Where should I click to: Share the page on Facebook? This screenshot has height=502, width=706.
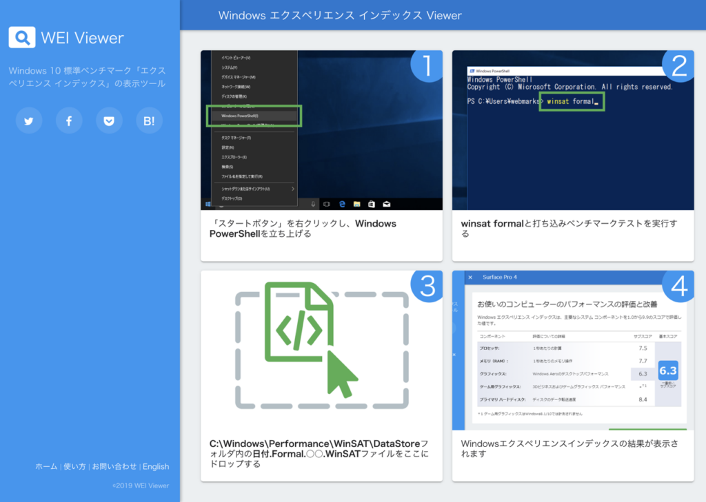pyautogui.click(x=69, y=121)
